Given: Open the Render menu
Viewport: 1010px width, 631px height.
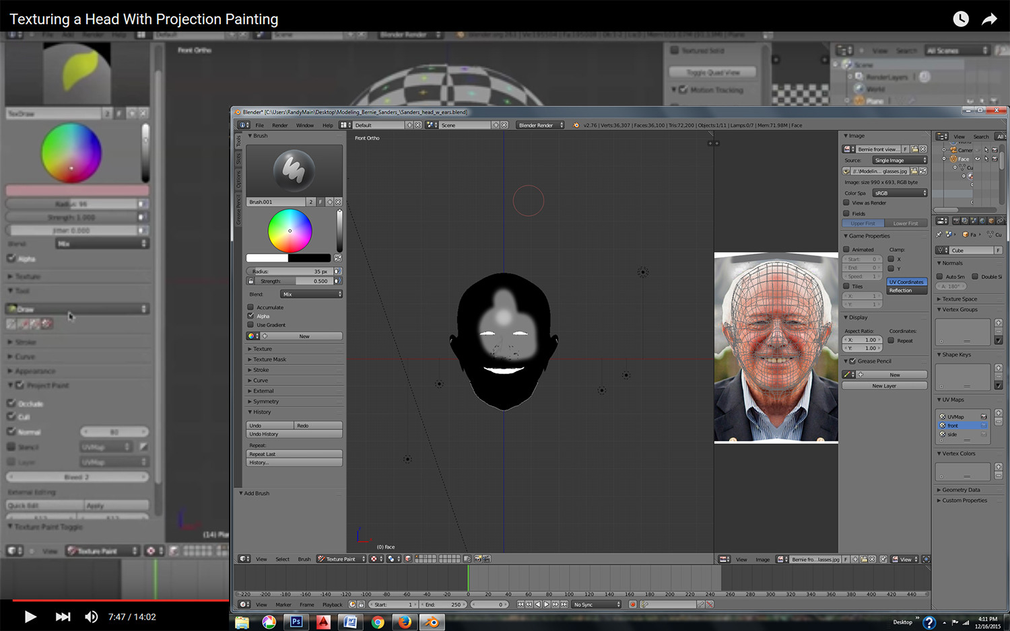Looking at the screenshot, I should pyautogui.click(x=279, y=124).
